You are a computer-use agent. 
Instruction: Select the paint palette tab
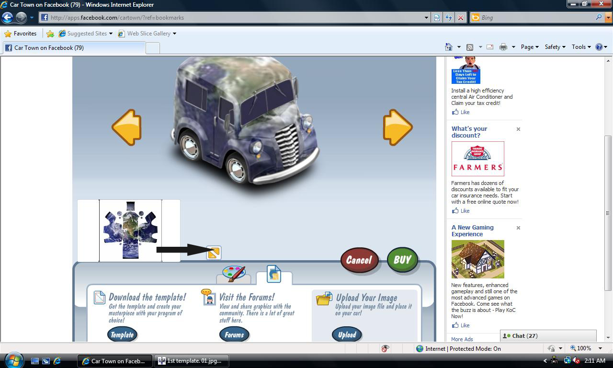234,274
